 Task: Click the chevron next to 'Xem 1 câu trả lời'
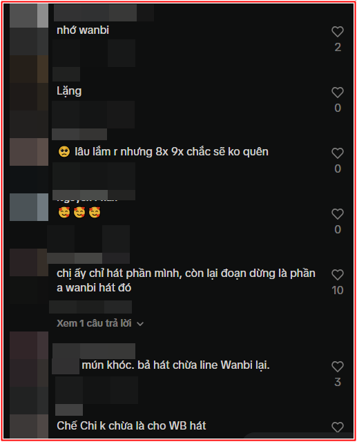(x=140, y=324)
